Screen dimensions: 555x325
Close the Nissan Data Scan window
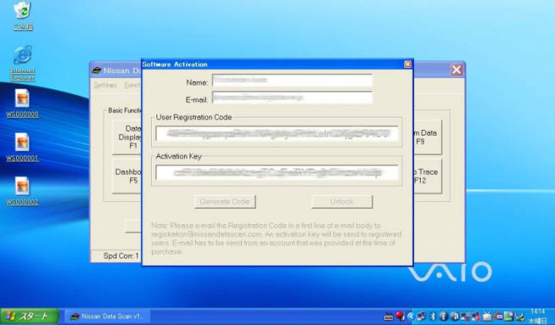pyautogui.click(x=456, y=69)
